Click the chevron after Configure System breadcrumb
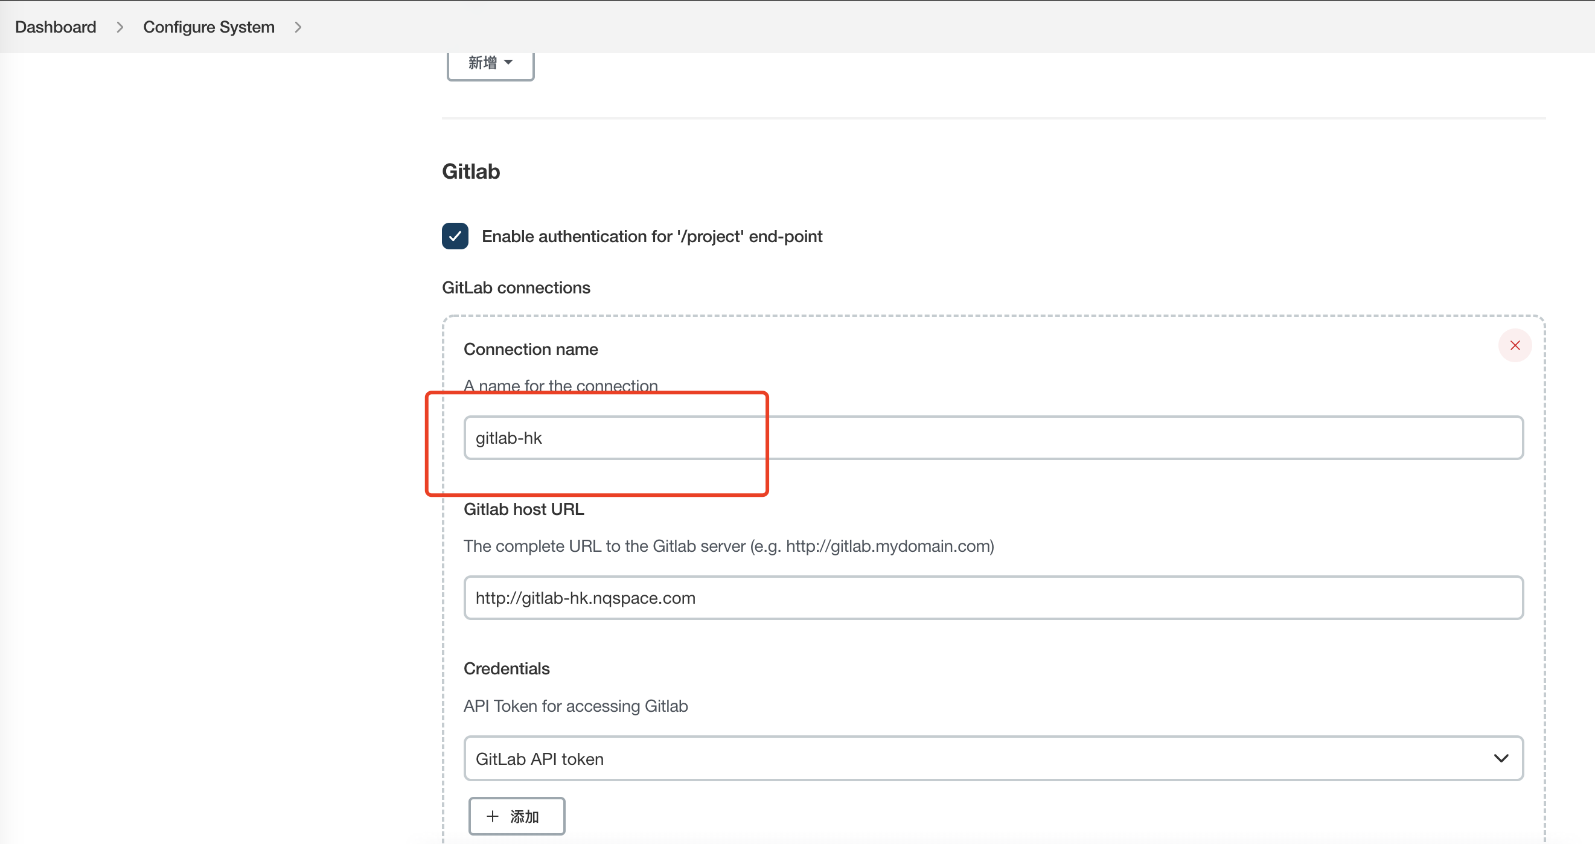1595x844 pixels. (298, 27)
